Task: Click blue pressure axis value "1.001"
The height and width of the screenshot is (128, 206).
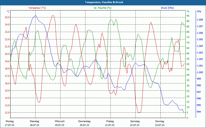Action: [200, 66]
